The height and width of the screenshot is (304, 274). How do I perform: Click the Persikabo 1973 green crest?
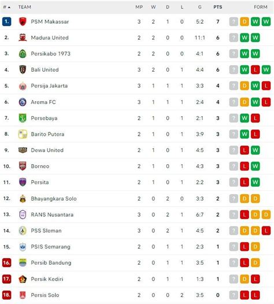[23, 54]
